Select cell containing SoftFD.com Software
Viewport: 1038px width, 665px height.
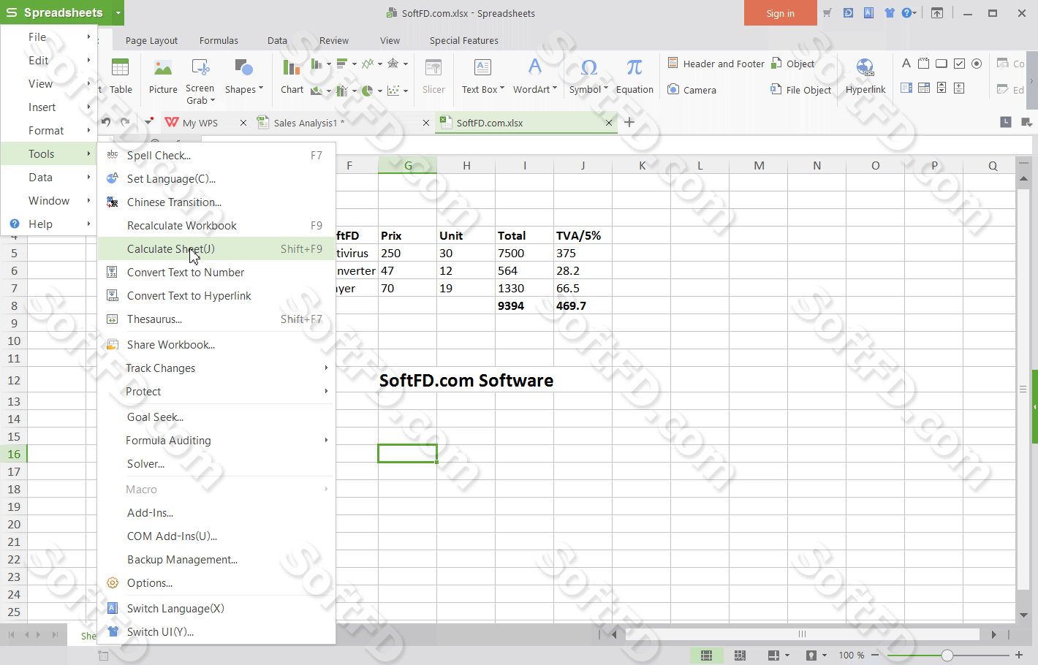point(466,380)
